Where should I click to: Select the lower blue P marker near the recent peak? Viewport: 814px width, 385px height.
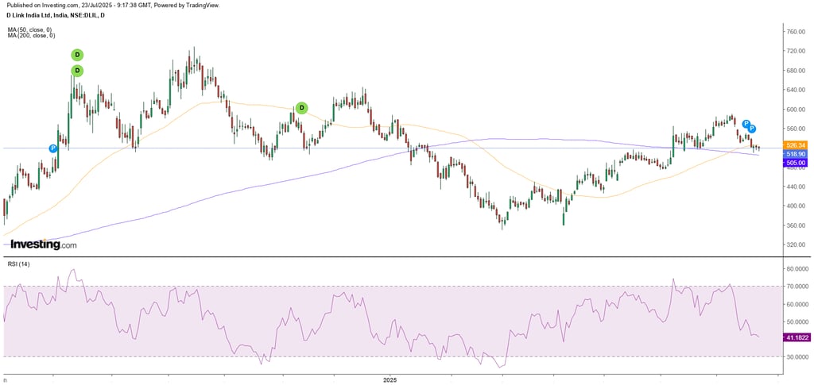pyautogui.click(x=752, y=129)
